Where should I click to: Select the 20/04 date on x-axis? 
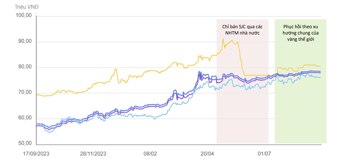pyautogui.click(x=207, y=153)
